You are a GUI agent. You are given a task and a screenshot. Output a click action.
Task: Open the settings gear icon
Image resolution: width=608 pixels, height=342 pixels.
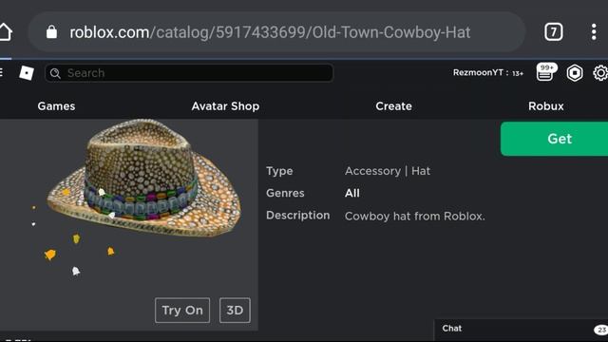600,72
